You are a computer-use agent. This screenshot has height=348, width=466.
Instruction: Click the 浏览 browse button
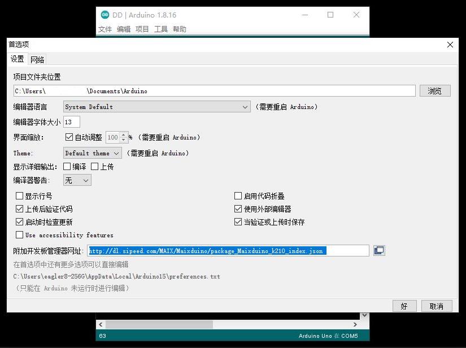pos(435,90)
